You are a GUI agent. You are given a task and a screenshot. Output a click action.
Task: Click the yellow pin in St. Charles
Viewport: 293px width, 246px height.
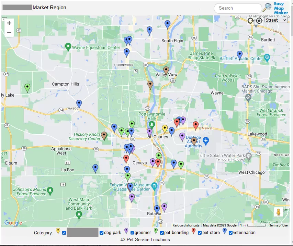(x=165, y=128)
